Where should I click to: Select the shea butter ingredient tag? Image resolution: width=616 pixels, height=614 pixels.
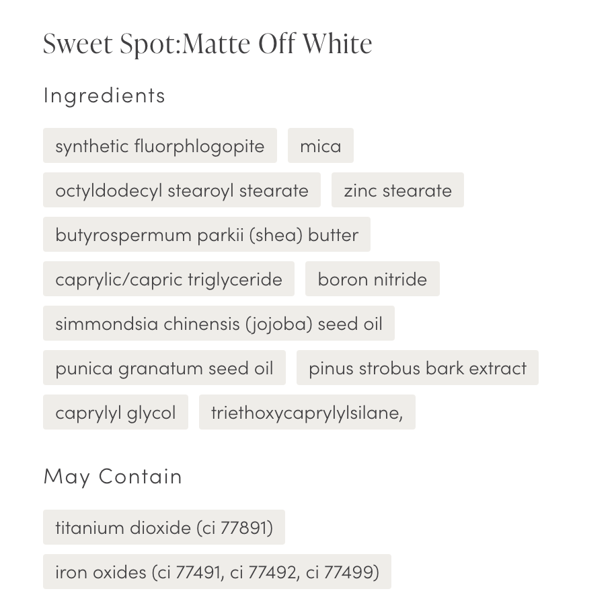click(206, 234)
